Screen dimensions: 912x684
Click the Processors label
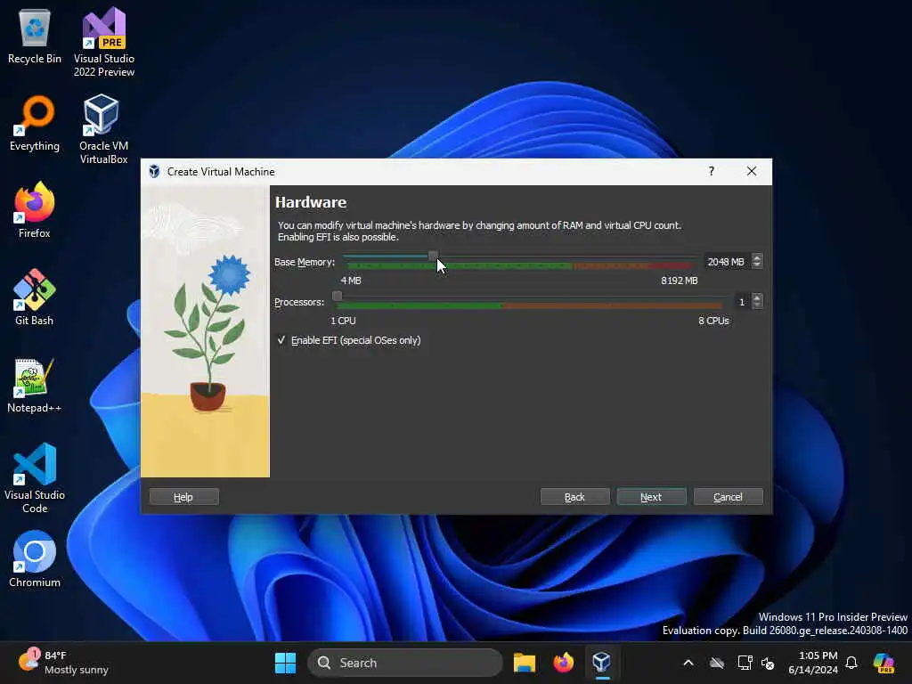(299, 303)
